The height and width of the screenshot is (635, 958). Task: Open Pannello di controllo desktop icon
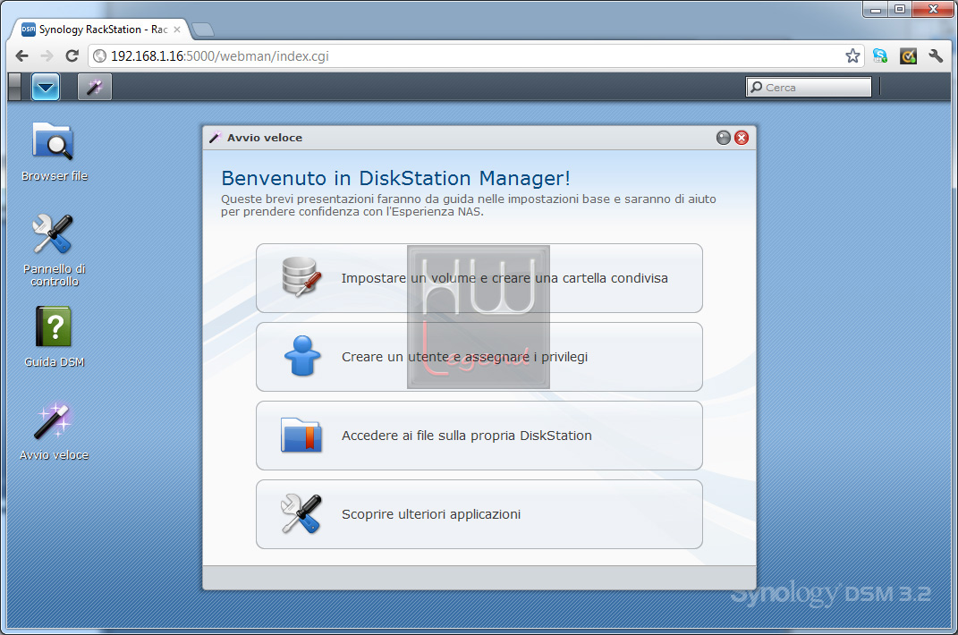click(54, 250)
